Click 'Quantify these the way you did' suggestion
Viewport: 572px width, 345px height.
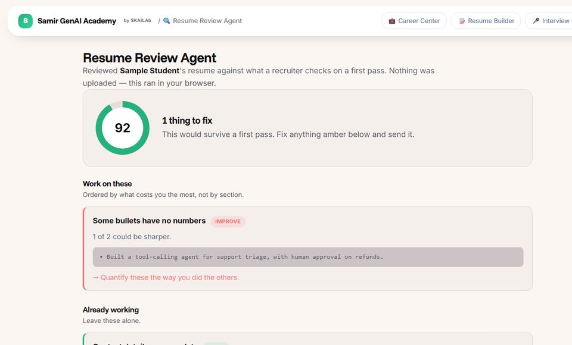(x=166, y=277)
